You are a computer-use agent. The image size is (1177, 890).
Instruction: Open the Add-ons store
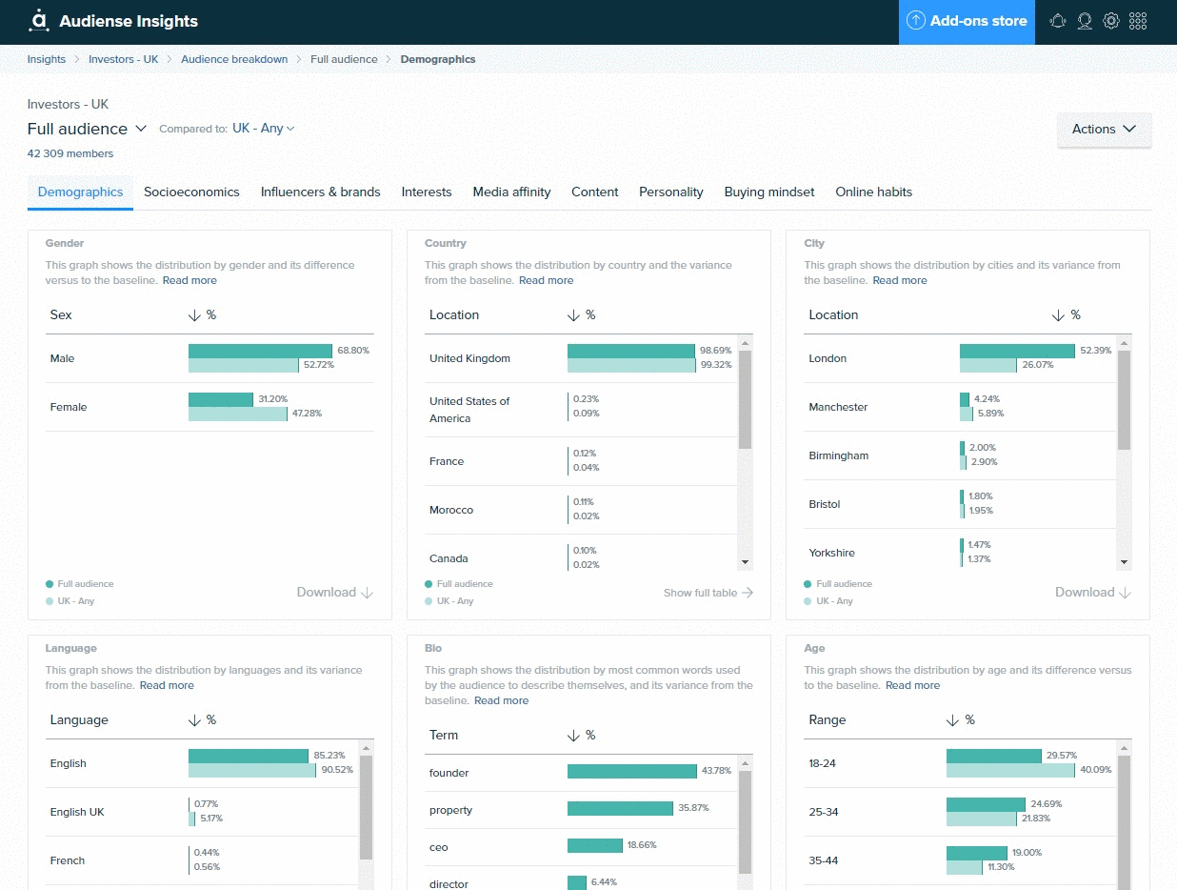967,21
